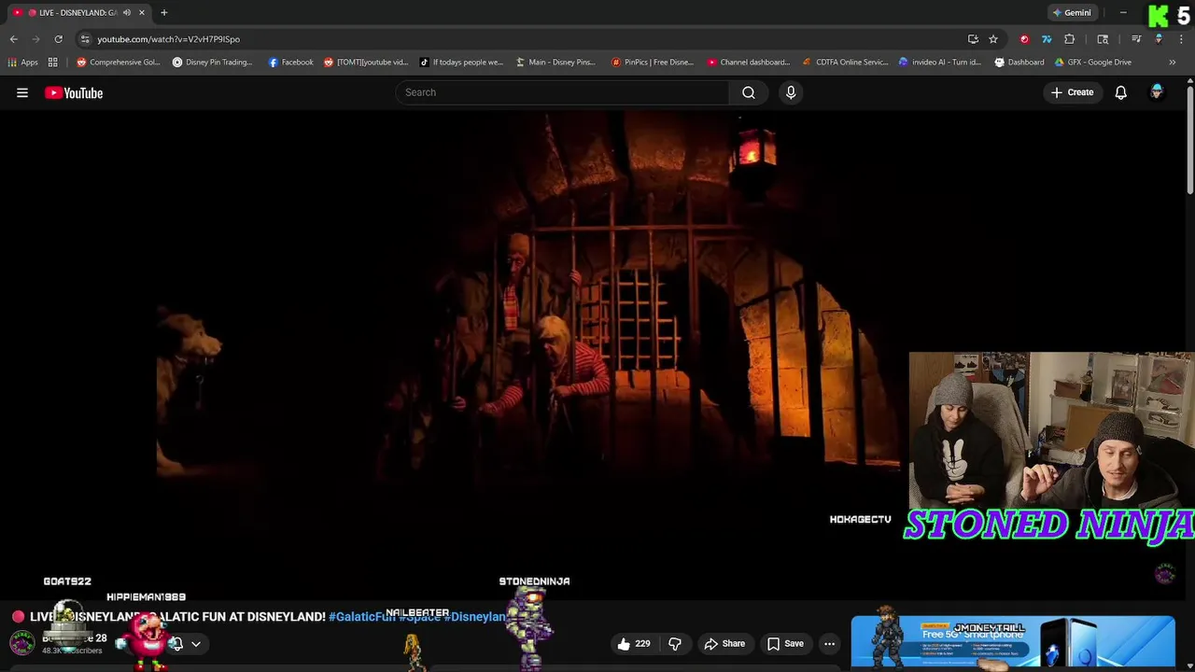Open Main - Disney Pins bookmark

point(555,63)
